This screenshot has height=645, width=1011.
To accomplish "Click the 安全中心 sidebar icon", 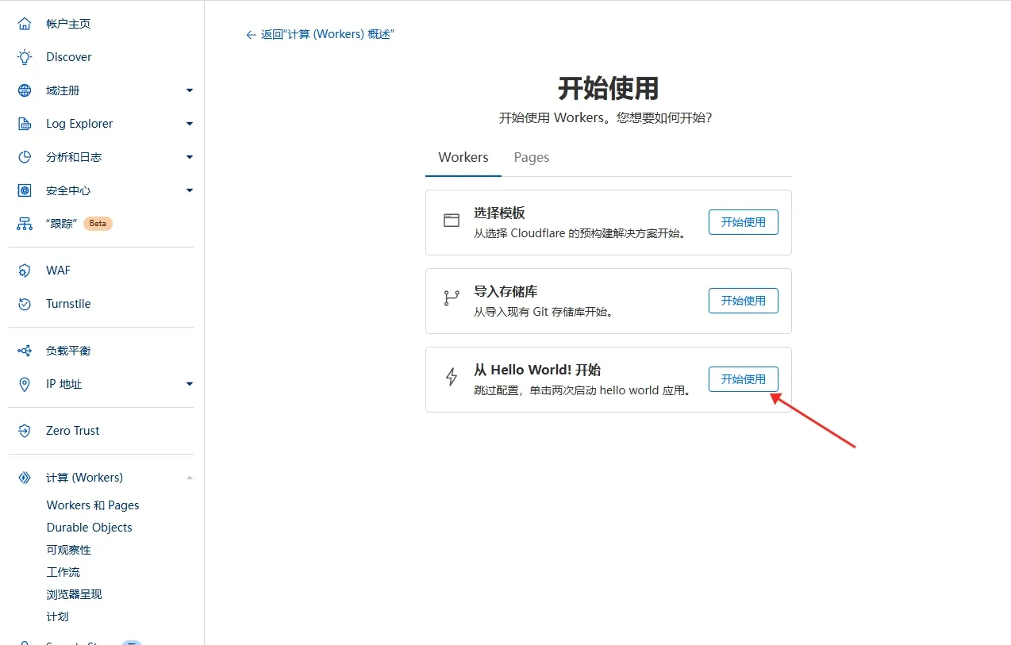I will click(x=25, y=190).
